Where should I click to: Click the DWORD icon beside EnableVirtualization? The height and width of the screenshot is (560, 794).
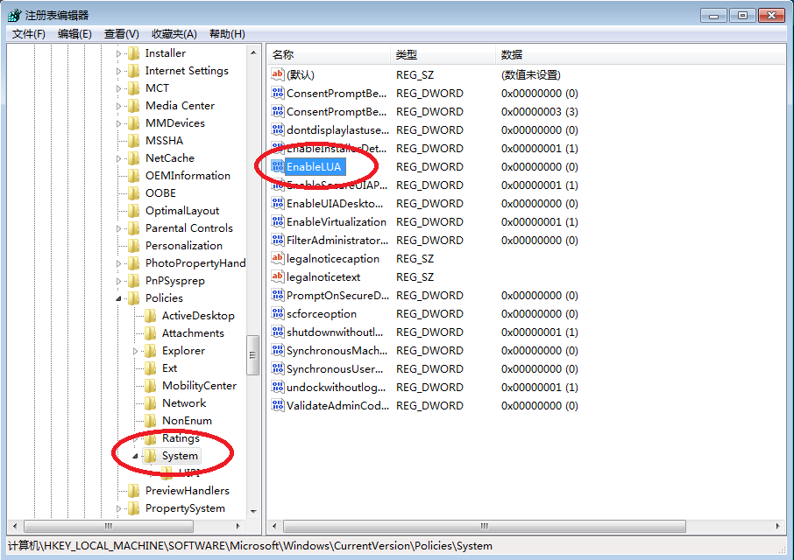pos(279,221)
